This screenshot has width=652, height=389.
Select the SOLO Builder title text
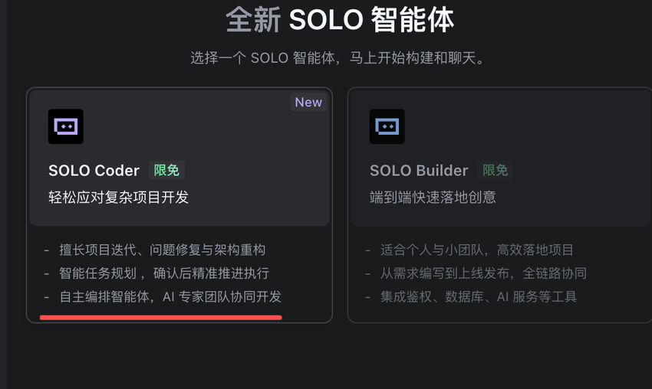419,171
